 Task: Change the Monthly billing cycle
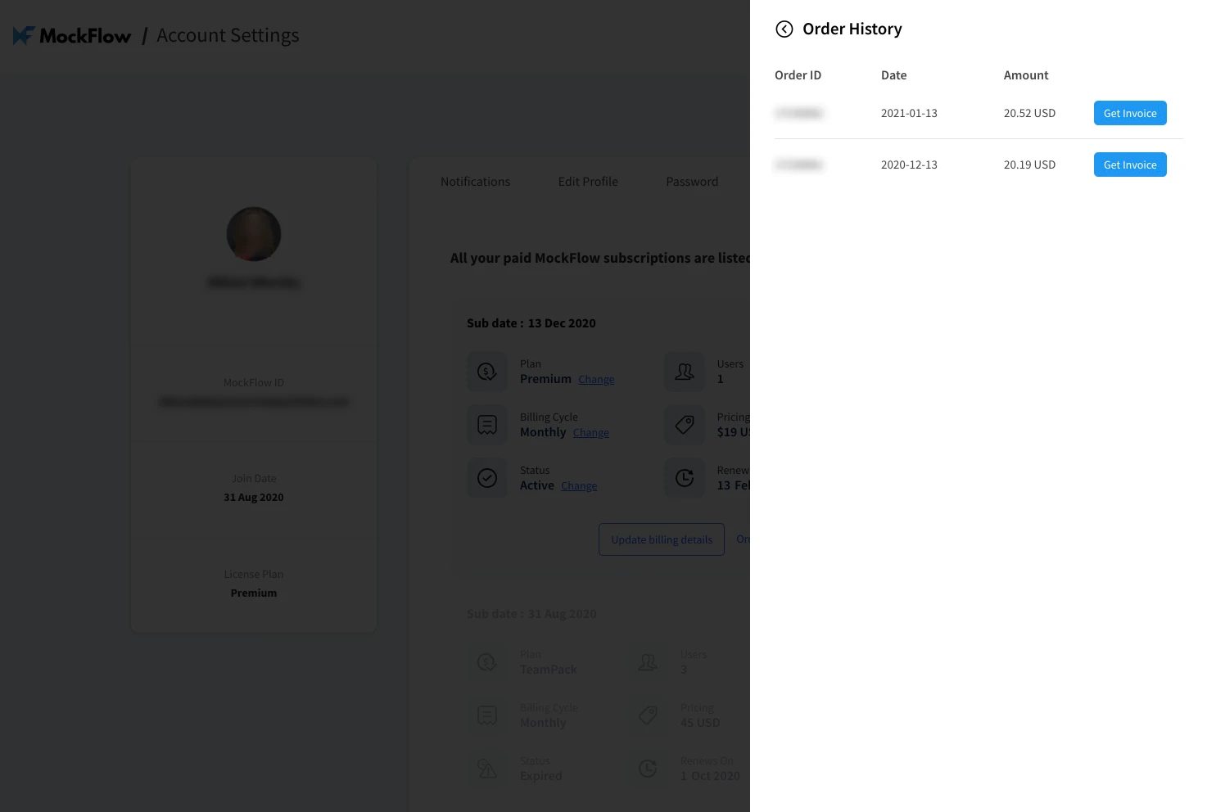click(x=591, y=433)
